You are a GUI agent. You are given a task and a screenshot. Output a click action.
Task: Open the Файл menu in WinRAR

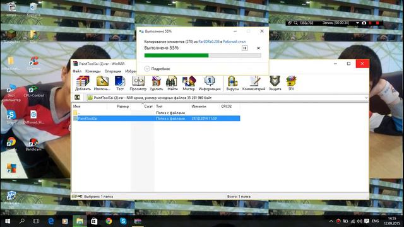pyautogui.click(x=77, y=71)
